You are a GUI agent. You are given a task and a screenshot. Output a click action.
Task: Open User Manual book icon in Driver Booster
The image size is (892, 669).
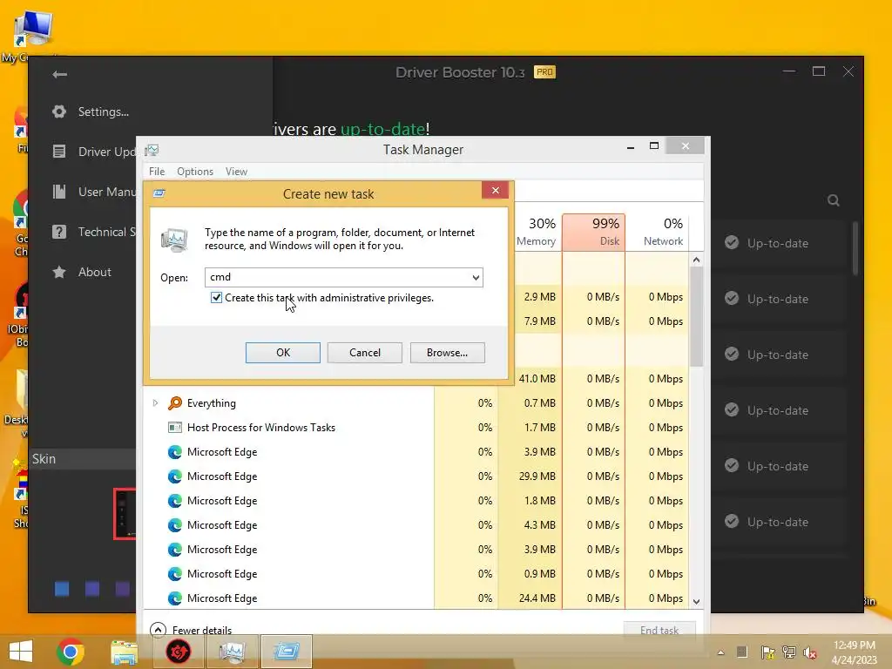59,192
